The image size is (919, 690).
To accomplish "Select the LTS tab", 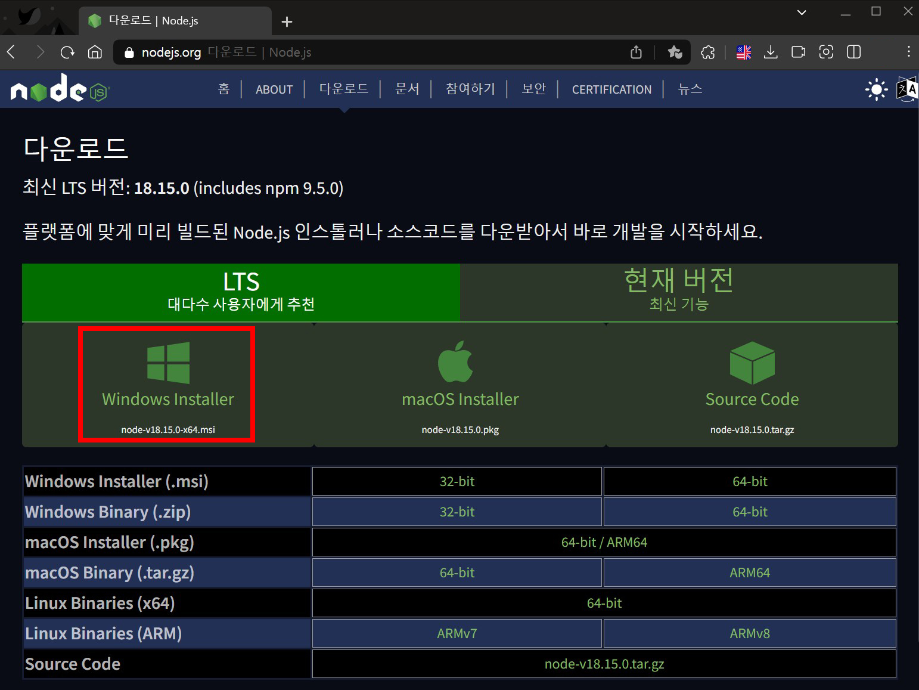I will tap(241, 292).
